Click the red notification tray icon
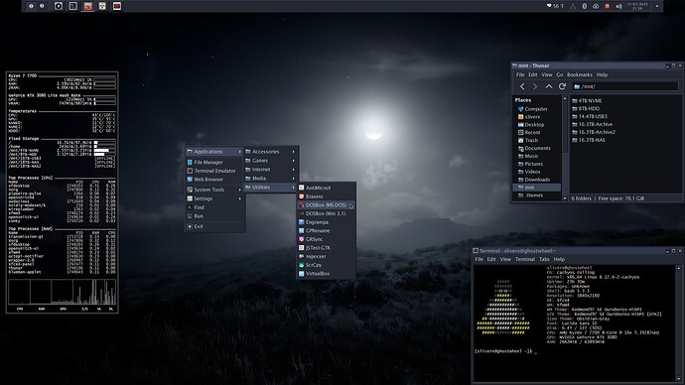Image resolution: width=685 pixels, height=385 pixels. 607,6
